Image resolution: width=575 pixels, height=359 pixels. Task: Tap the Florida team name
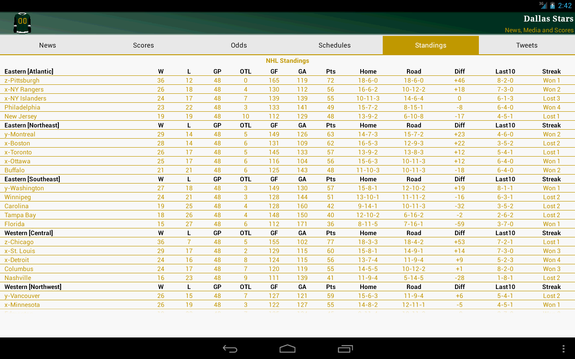point(15,224)
